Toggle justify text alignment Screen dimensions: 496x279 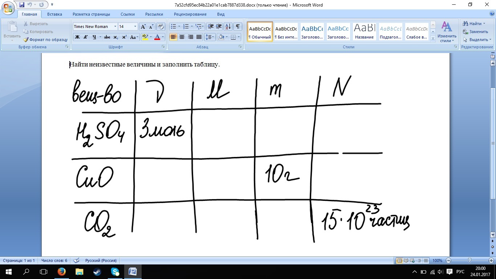tap(199, 37)
